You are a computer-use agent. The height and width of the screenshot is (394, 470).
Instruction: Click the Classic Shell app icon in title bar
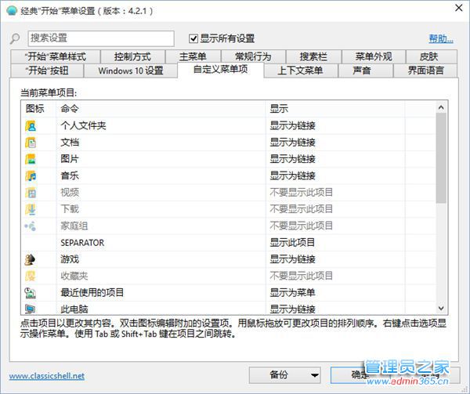12,11
